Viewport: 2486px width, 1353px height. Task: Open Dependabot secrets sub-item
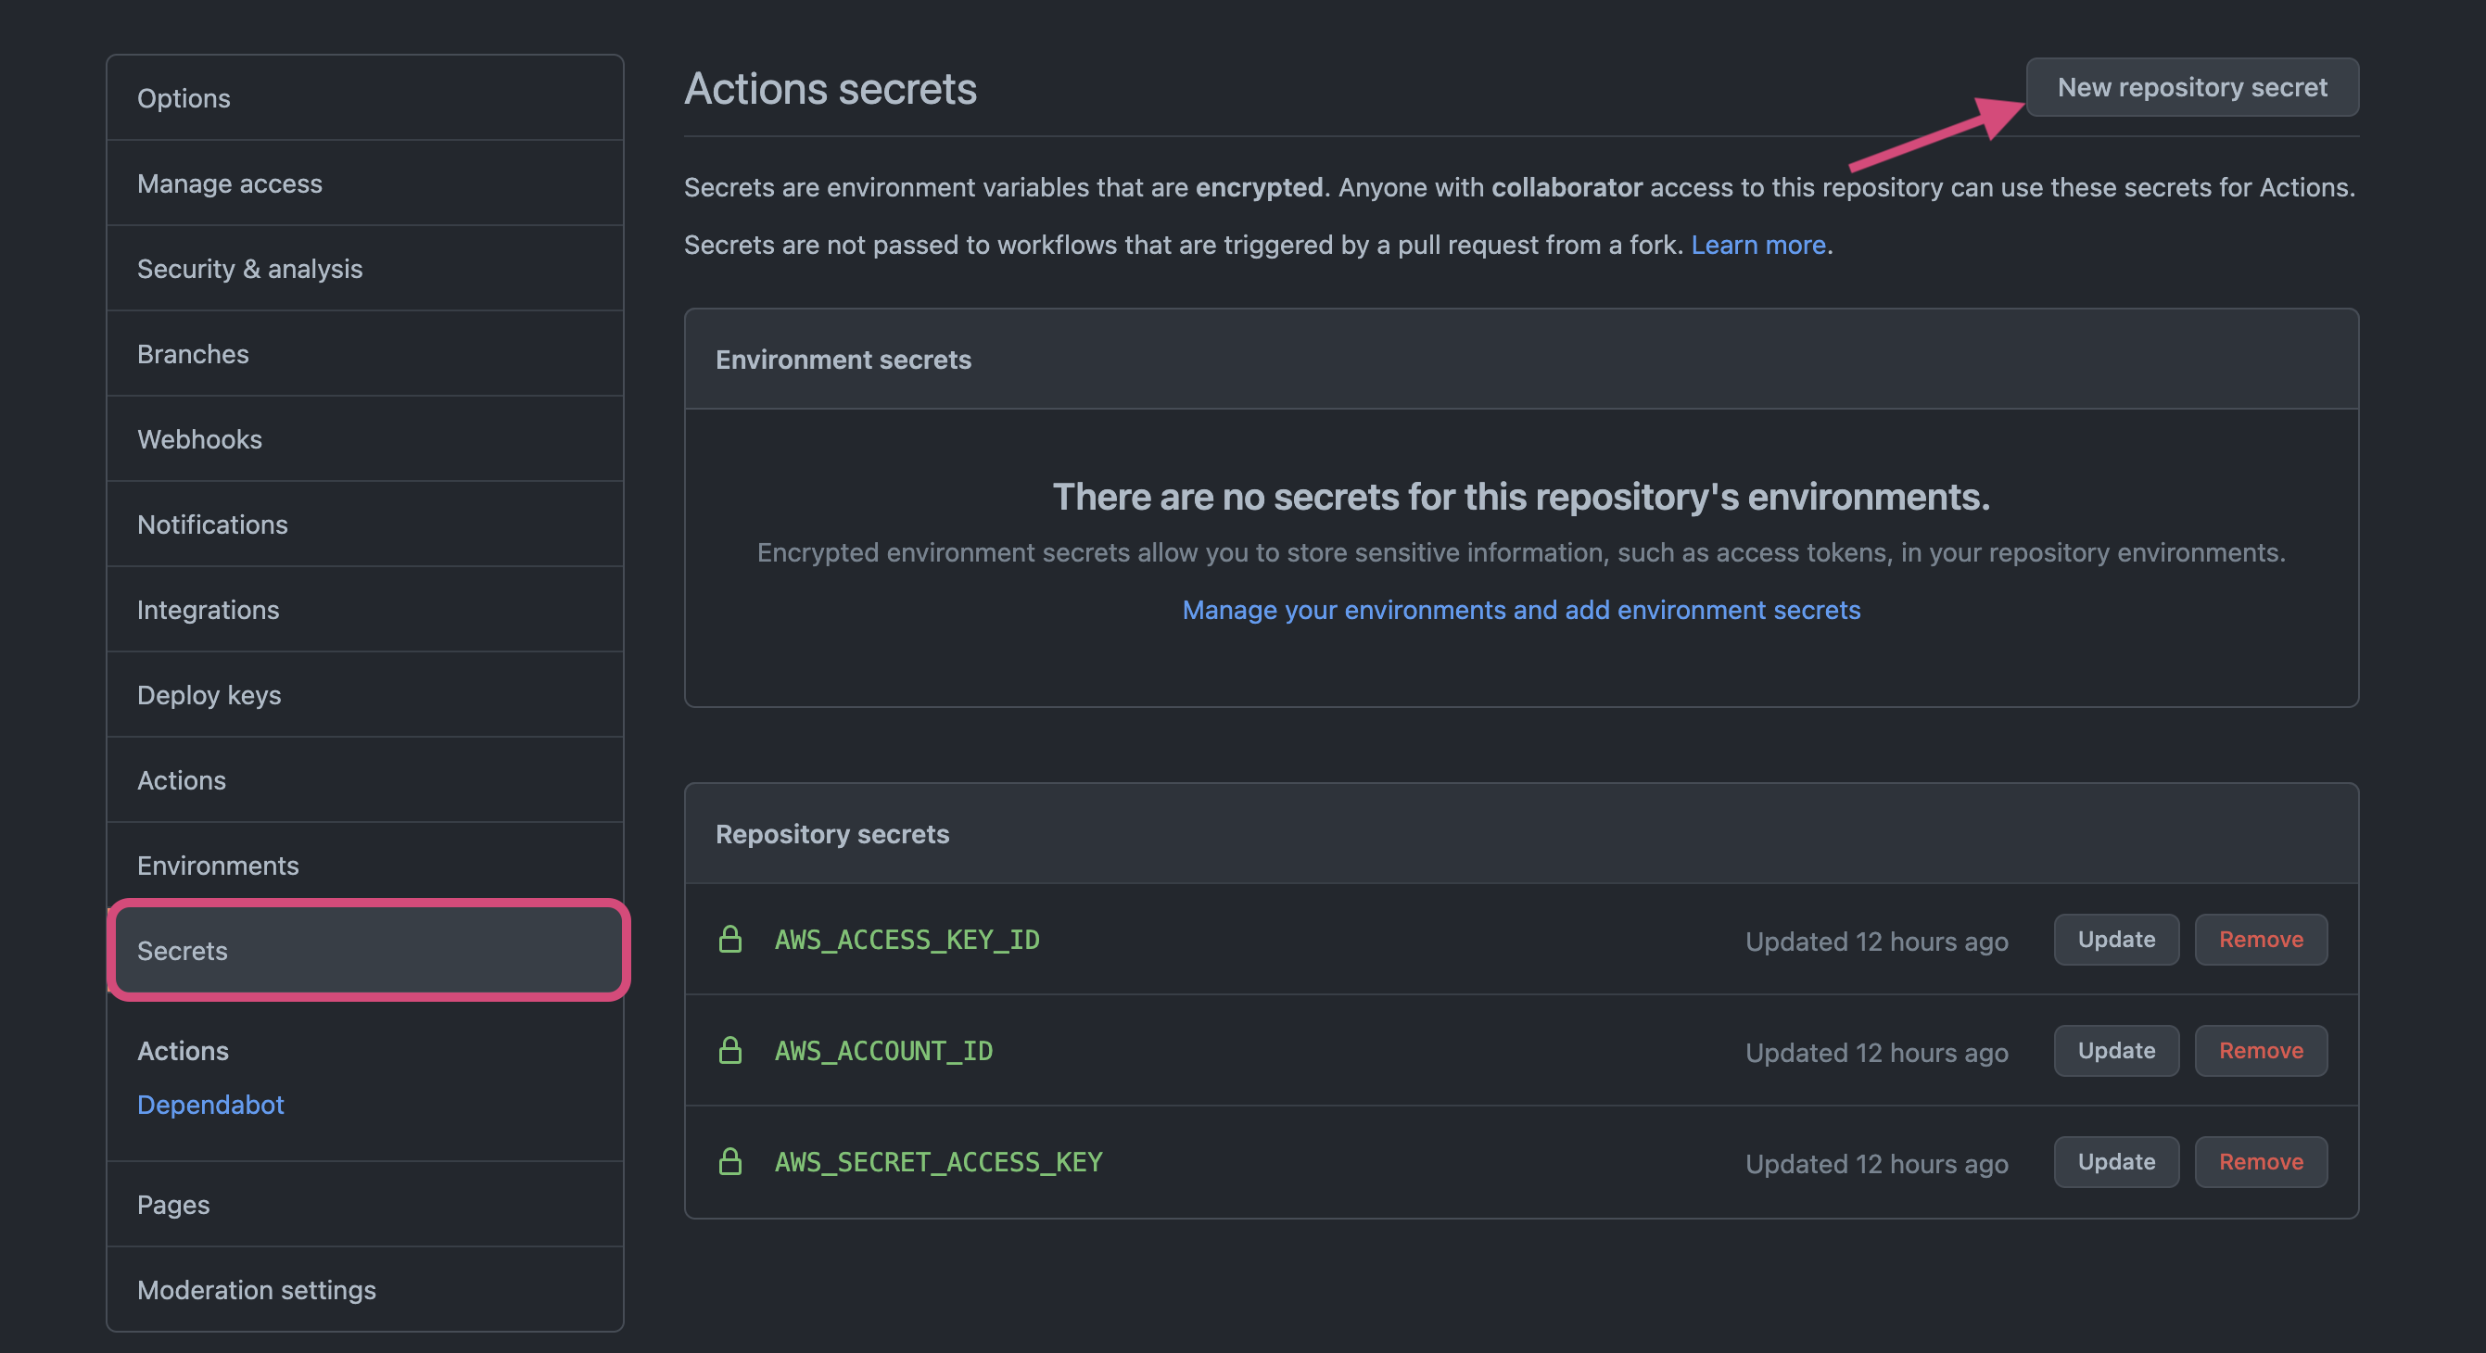(x=210, y=1104)
